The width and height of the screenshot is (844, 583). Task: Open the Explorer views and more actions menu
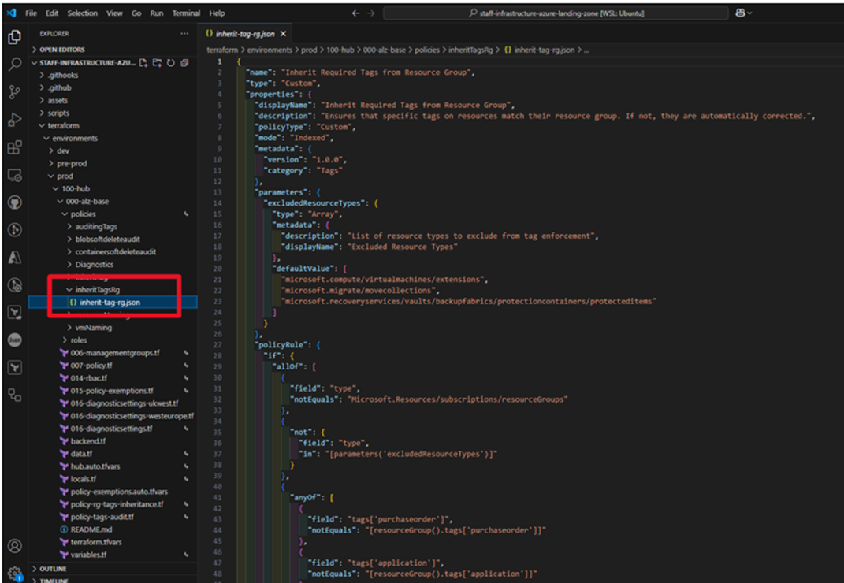coord(184,33)
